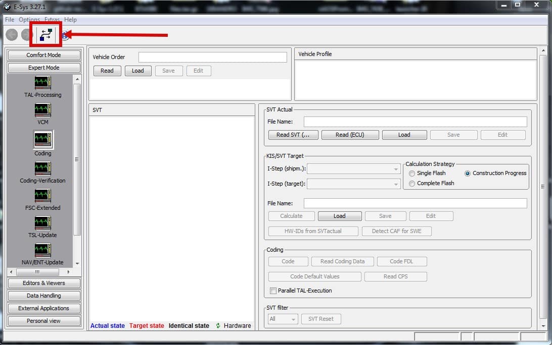Select the Coding module icon

(43, 140)
